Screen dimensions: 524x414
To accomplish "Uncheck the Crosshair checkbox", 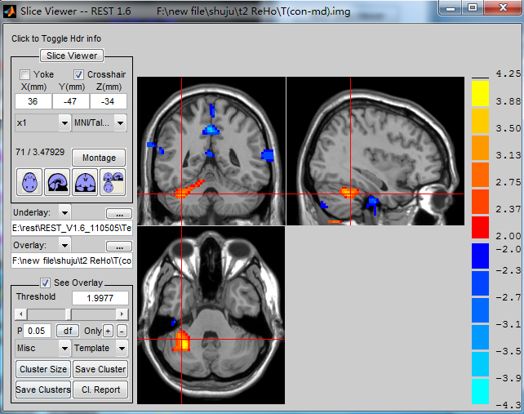I will (78, 74).
